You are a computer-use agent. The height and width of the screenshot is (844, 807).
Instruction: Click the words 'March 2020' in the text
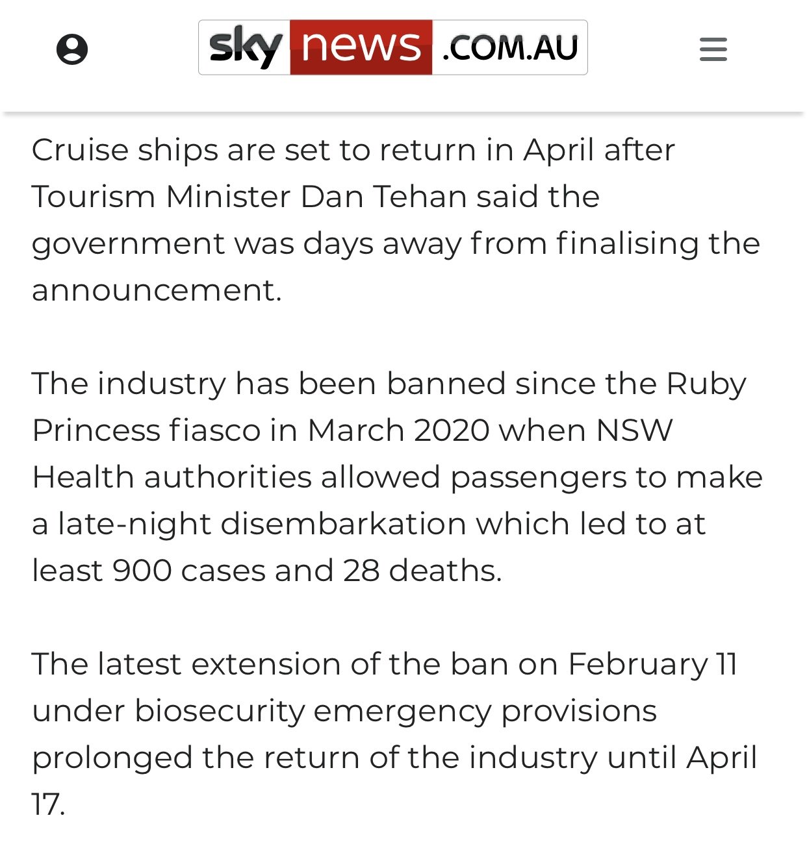(x=398, y=430)
